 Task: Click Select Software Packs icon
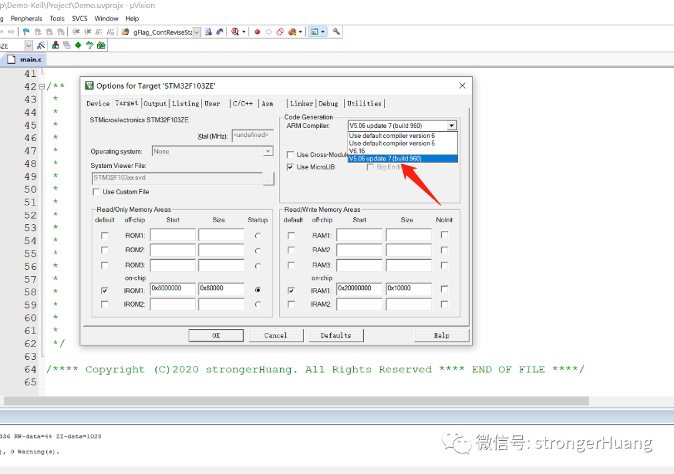coord(89,45)
